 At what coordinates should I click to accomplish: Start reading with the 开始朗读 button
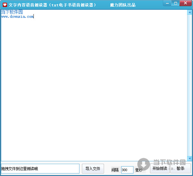click(x=160, y=168)
